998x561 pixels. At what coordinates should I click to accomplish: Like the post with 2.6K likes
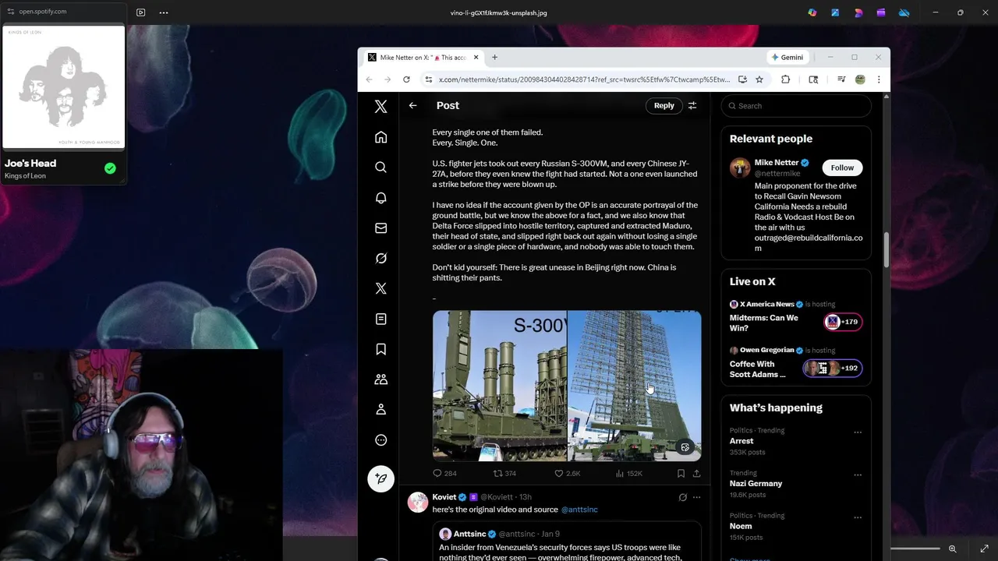pyautogui.click(x=567, y=473)
